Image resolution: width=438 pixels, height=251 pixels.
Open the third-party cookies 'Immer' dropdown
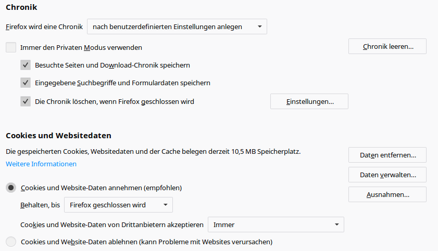[276, 224]
